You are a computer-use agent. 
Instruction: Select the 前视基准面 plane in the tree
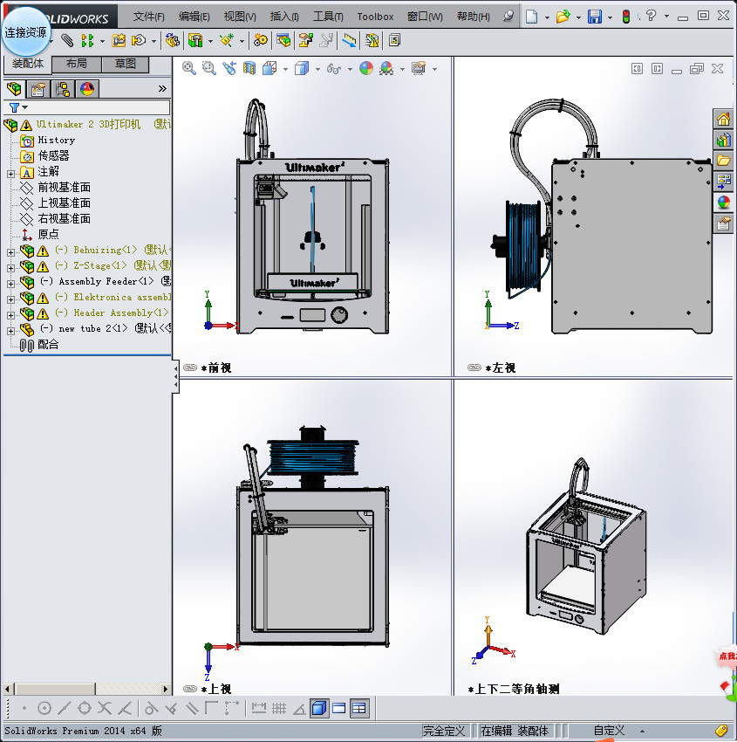(x=65, y=188)
